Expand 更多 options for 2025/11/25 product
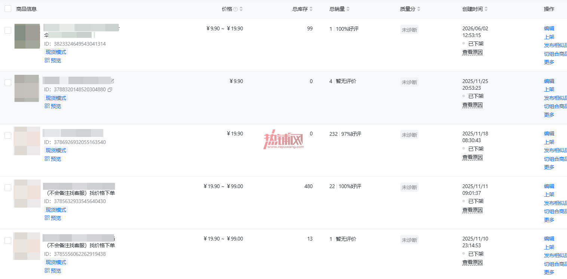567x279 pixels. point(549,115)
